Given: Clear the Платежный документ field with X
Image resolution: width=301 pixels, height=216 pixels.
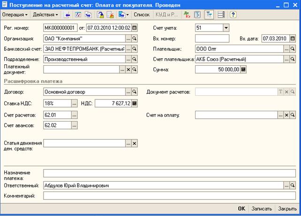Looking at the screenshot, I should (128, 69).
